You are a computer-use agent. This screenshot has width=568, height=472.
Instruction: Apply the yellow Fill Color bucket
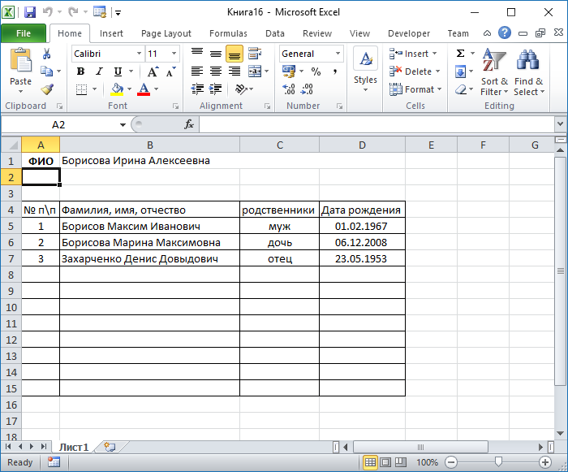[117, 89]
